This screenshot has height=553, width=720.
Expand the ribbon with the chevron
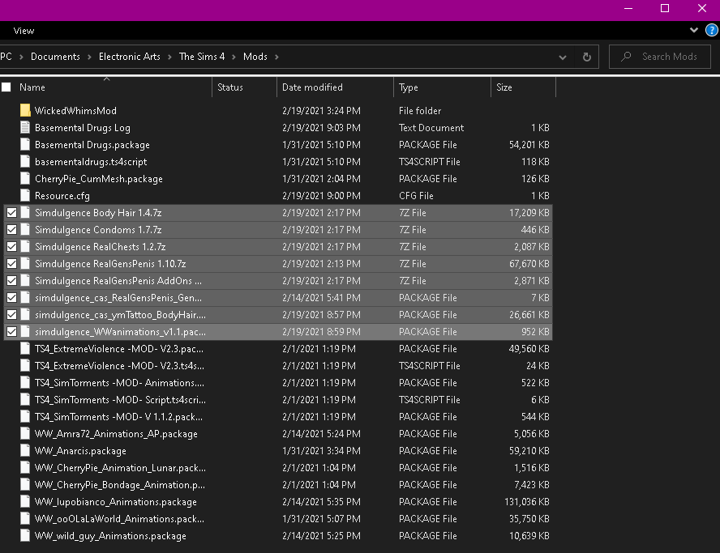[x=694, y=30]
